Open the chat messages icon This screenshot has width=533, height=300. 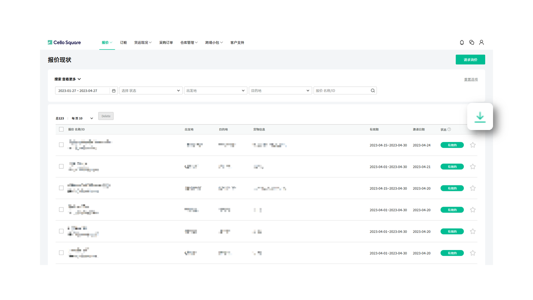(x=471, y=42)
